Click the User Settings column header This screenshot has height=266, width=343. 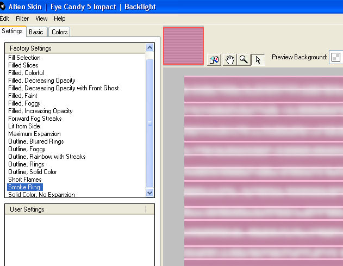click(x=75, y=209)
